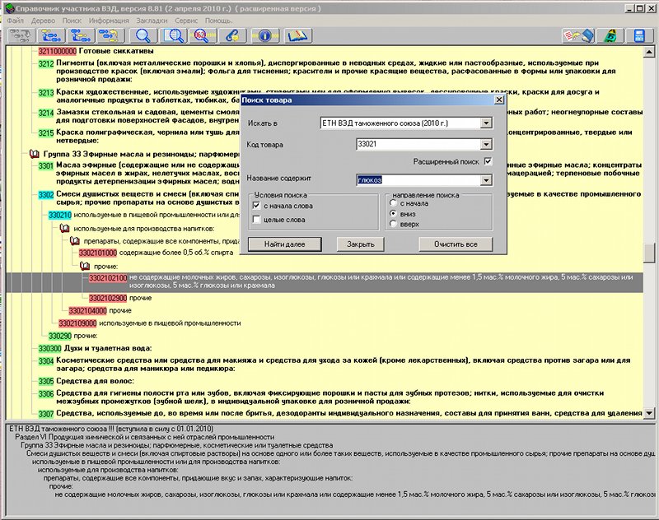Open the 'Помощь' menu

pos(218,21)
